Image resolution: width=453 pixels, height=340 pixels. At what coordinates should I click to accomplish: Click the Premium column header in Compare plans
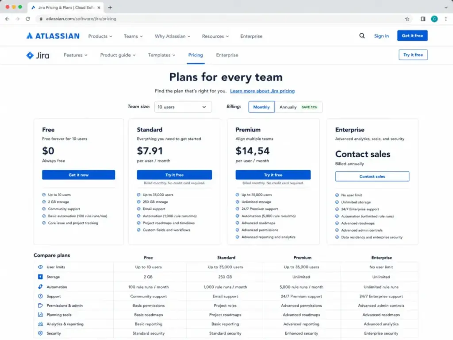click(303, 257)
